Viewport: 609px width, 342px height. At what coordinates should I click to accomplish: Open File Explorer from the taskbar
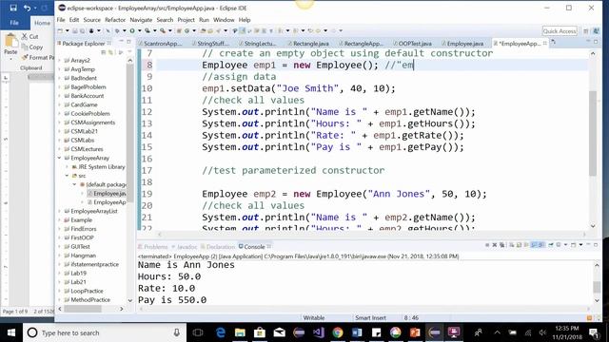click(x=240, y=332)
